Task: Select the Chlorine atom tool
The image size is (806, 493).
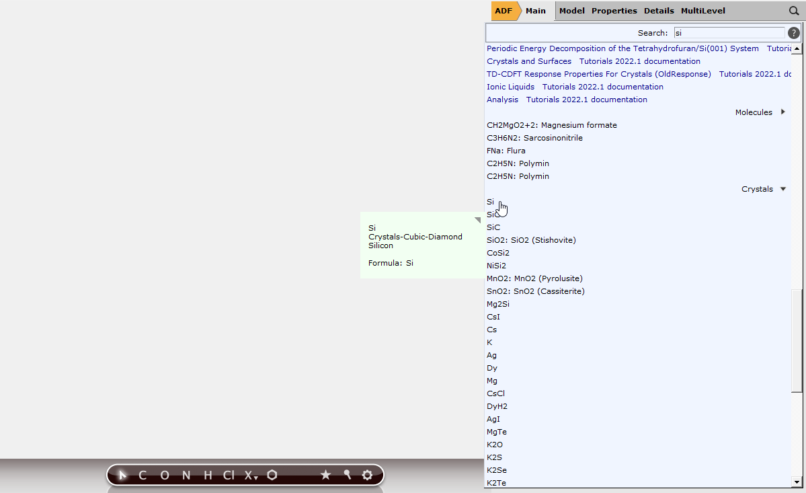Action: 229,475
